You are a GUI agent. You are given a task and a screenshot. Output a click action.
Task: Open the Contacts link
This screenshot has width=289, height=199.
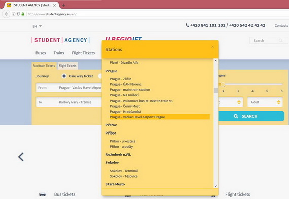click(281, 26)
